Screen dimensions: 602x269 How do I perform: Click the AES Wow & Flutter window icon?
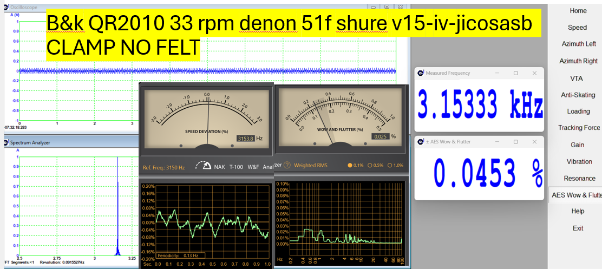(421, 142)
